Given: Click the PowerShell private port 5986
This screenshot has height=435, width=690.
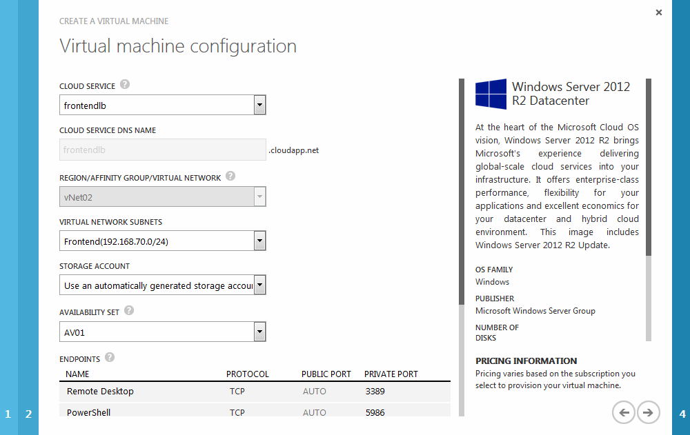Looking at the screenshot, I should [375, 412].
